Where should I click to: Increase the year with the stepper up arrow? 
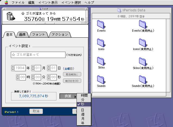click(x=13, y=67)
